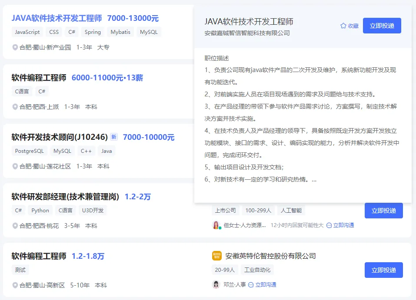The width and height of the screenshot is (416, 300).
Task: Click the 安徽英特伦智控股份有限公司 company logo
Action: point(216,256)
